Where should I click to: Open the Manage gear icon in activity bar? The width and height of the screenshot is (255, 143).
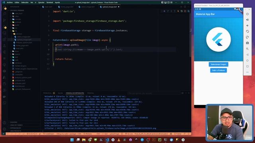4,129
